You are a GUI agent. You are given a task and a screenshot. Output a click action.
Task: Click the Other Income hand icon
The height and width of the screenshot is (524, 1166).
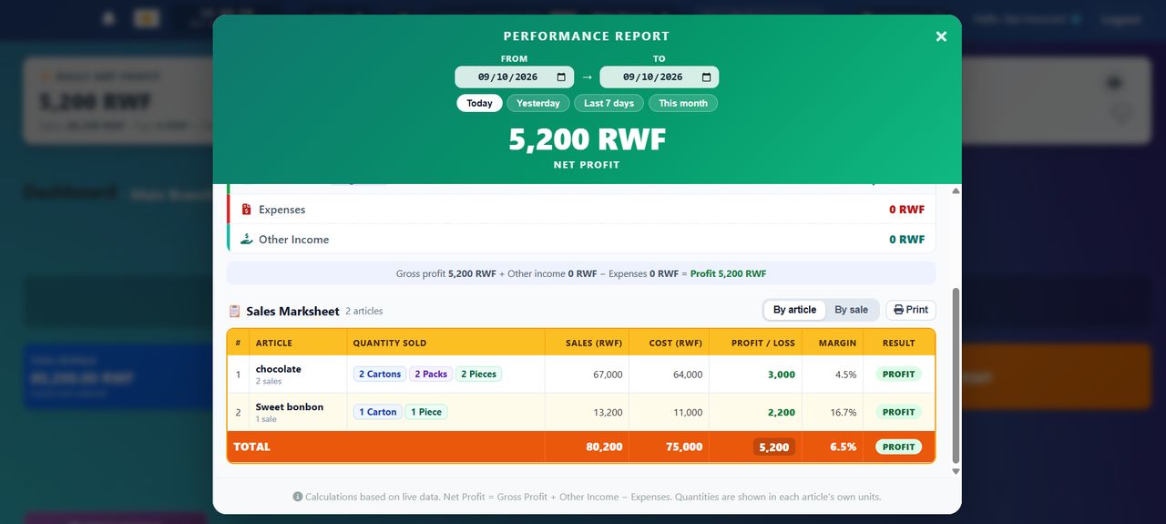coord(246,240)
